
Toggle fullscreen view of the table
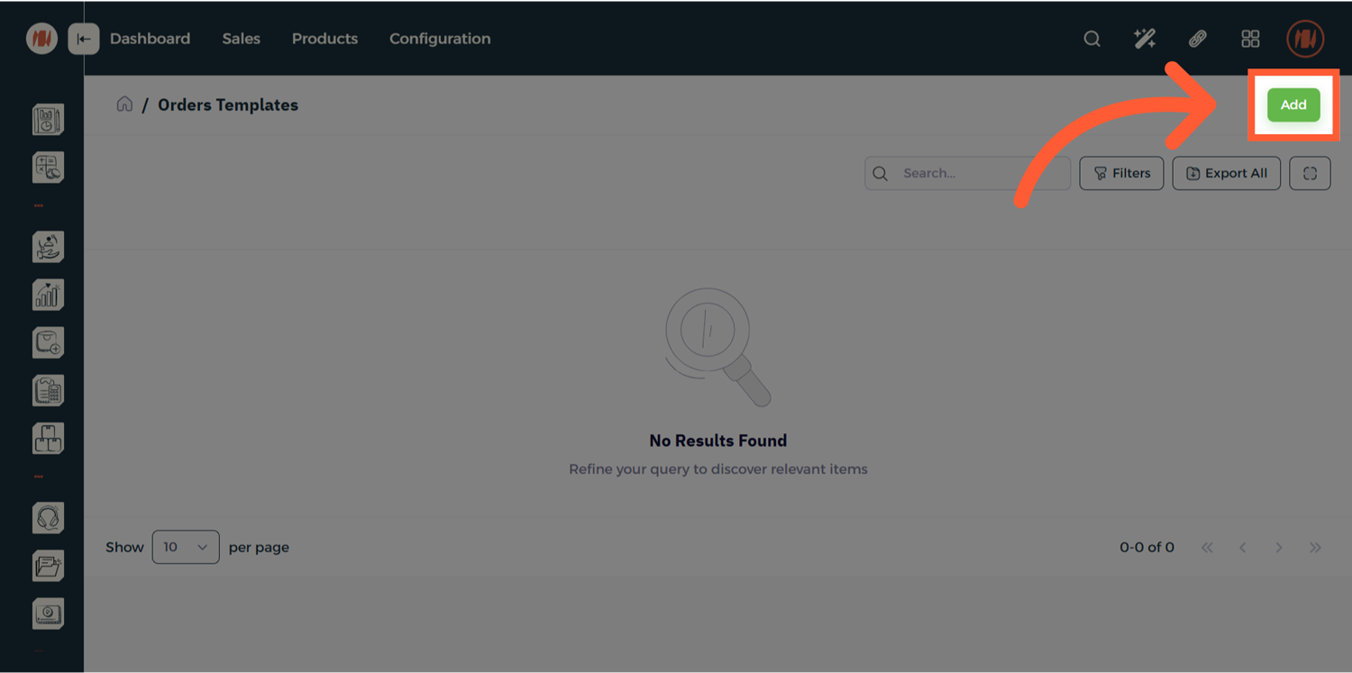click(x=1310, y=173)
